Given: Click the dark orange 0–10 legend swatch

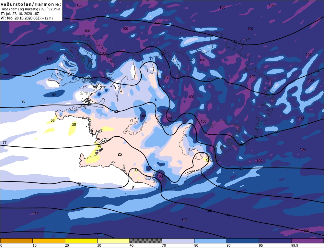Looking at the screenshot, I should (16, 241).
